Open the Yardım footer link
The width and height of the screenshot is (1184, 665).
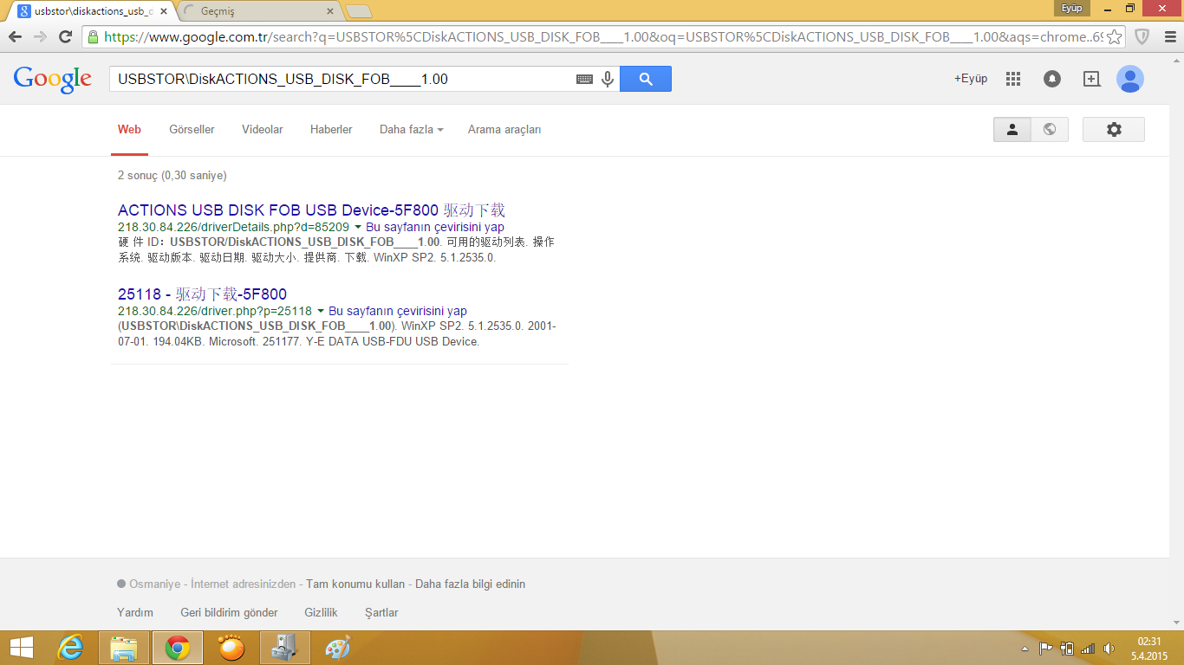(135, 613)
